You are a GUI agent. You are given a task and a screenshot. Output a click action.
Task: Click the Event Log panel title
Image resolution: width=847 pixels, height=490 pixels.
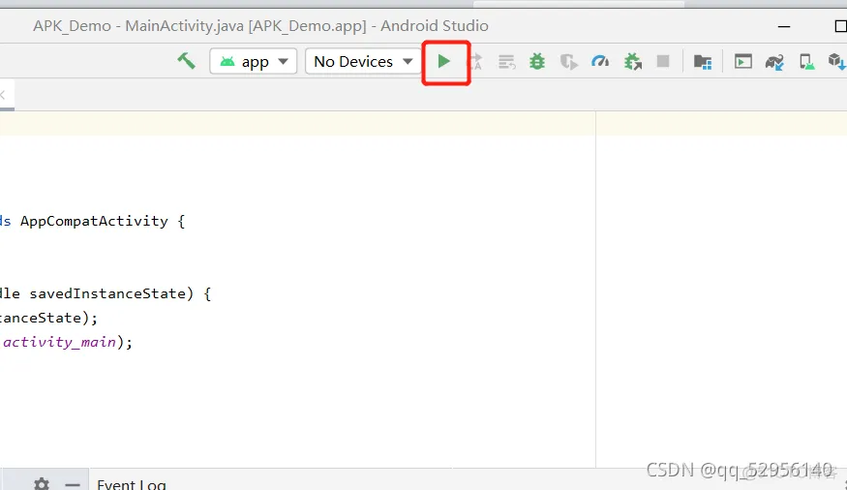pos(132,484)
